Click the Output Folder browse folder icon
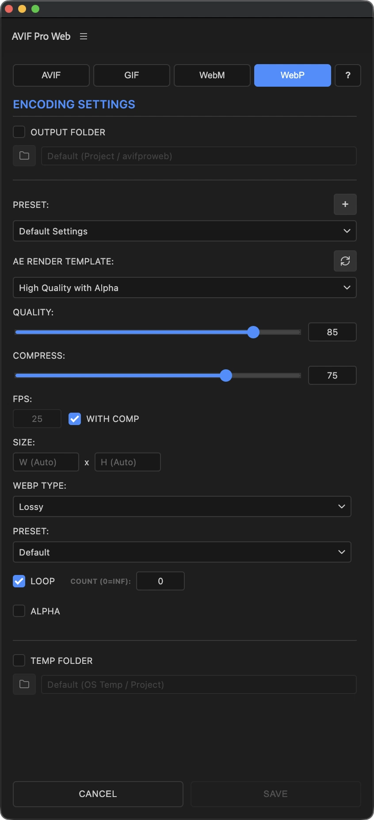This screenshot has width=374, height=820. click(24, 156)
